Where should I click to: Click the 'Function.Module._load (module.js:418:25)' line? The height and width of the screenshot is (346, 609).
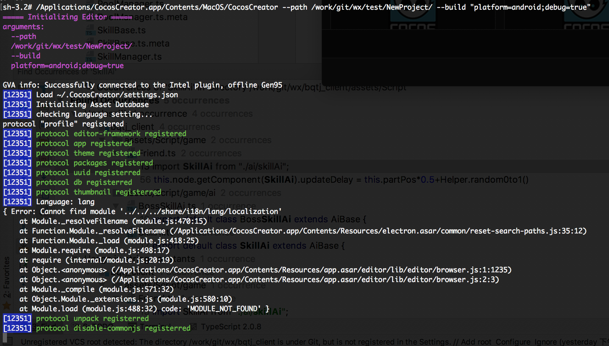tap(109, 241)
